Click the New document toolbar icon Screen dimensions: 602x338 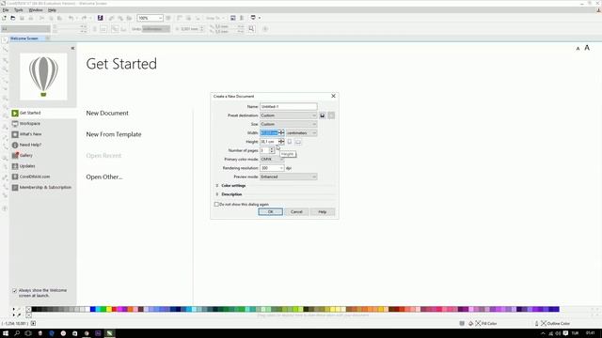4,18
